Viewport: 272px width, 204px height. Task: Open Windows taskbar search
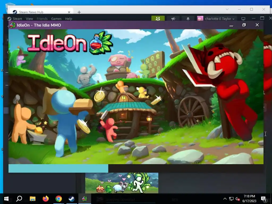click(19, 199)
